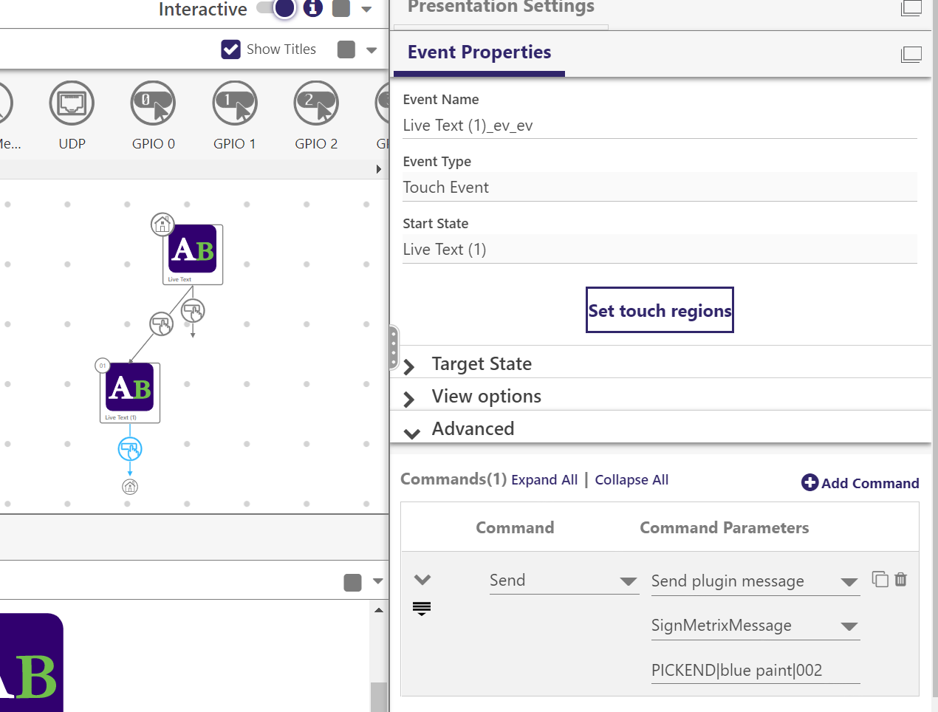The height and width of the screenshot is (712, 938).
Task: Select the GPIO 0 event icon
Action: [x=153, y=103]
